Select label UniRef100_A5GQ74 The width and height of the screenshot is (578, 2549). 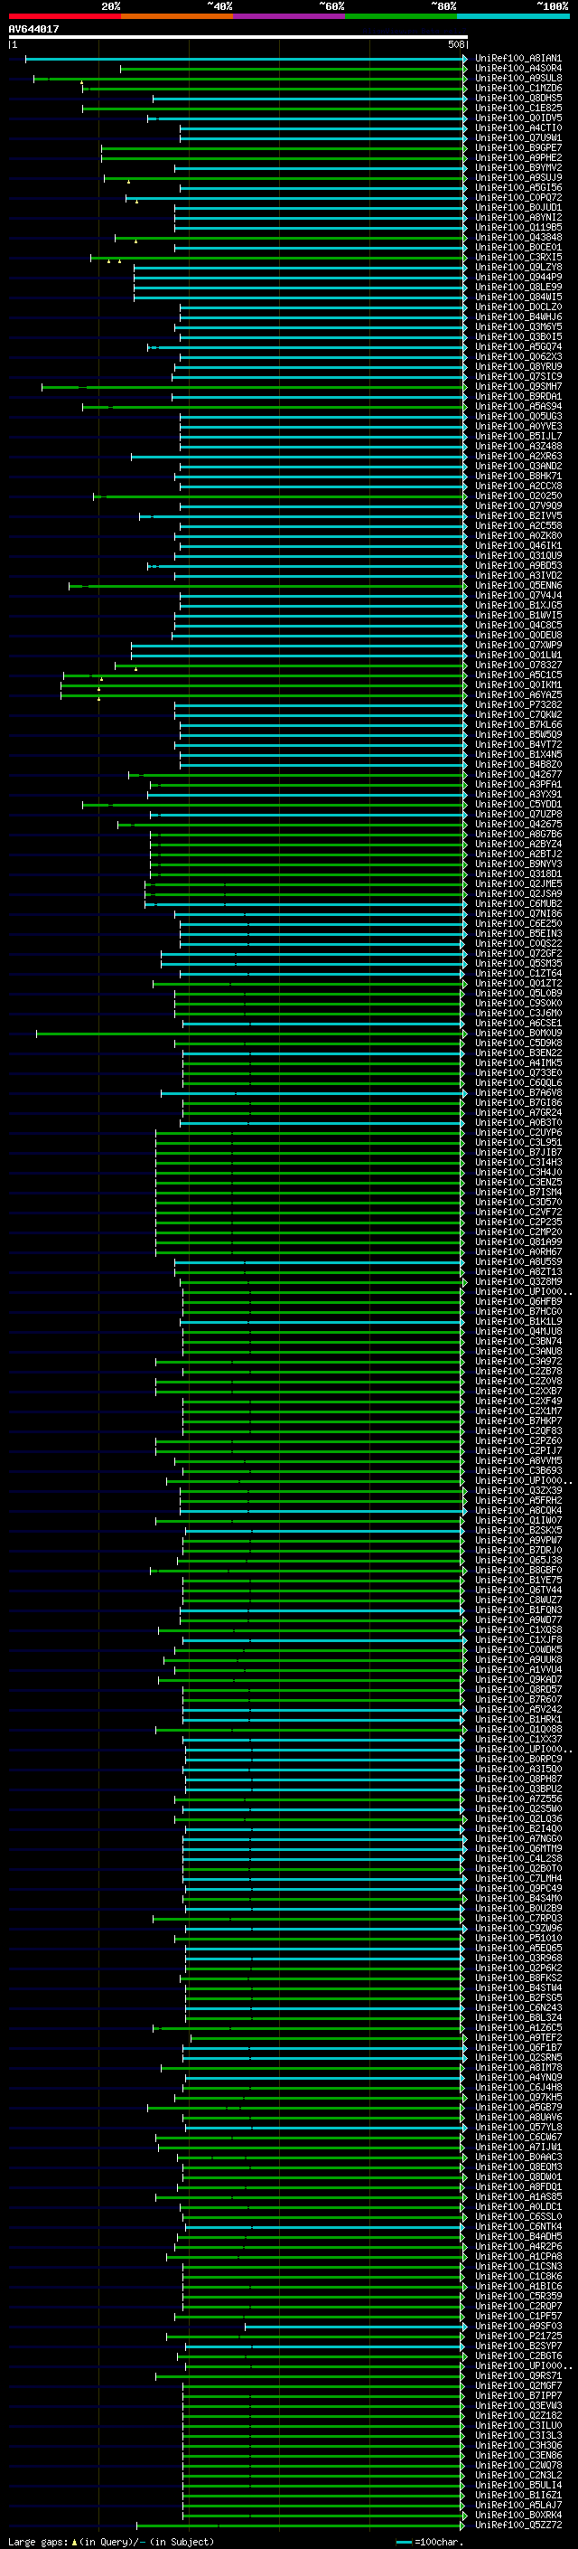[x=517, y=346]
